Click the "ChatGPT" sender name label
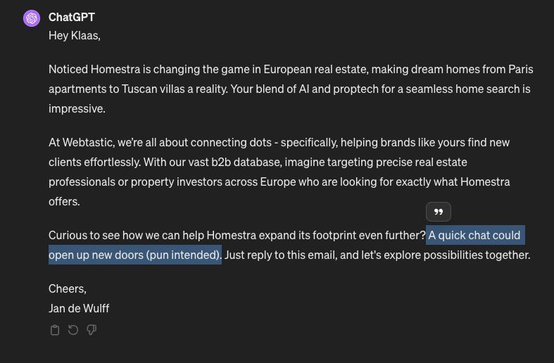The height and width of the screenshot is (363, 554). pos(71,17)
